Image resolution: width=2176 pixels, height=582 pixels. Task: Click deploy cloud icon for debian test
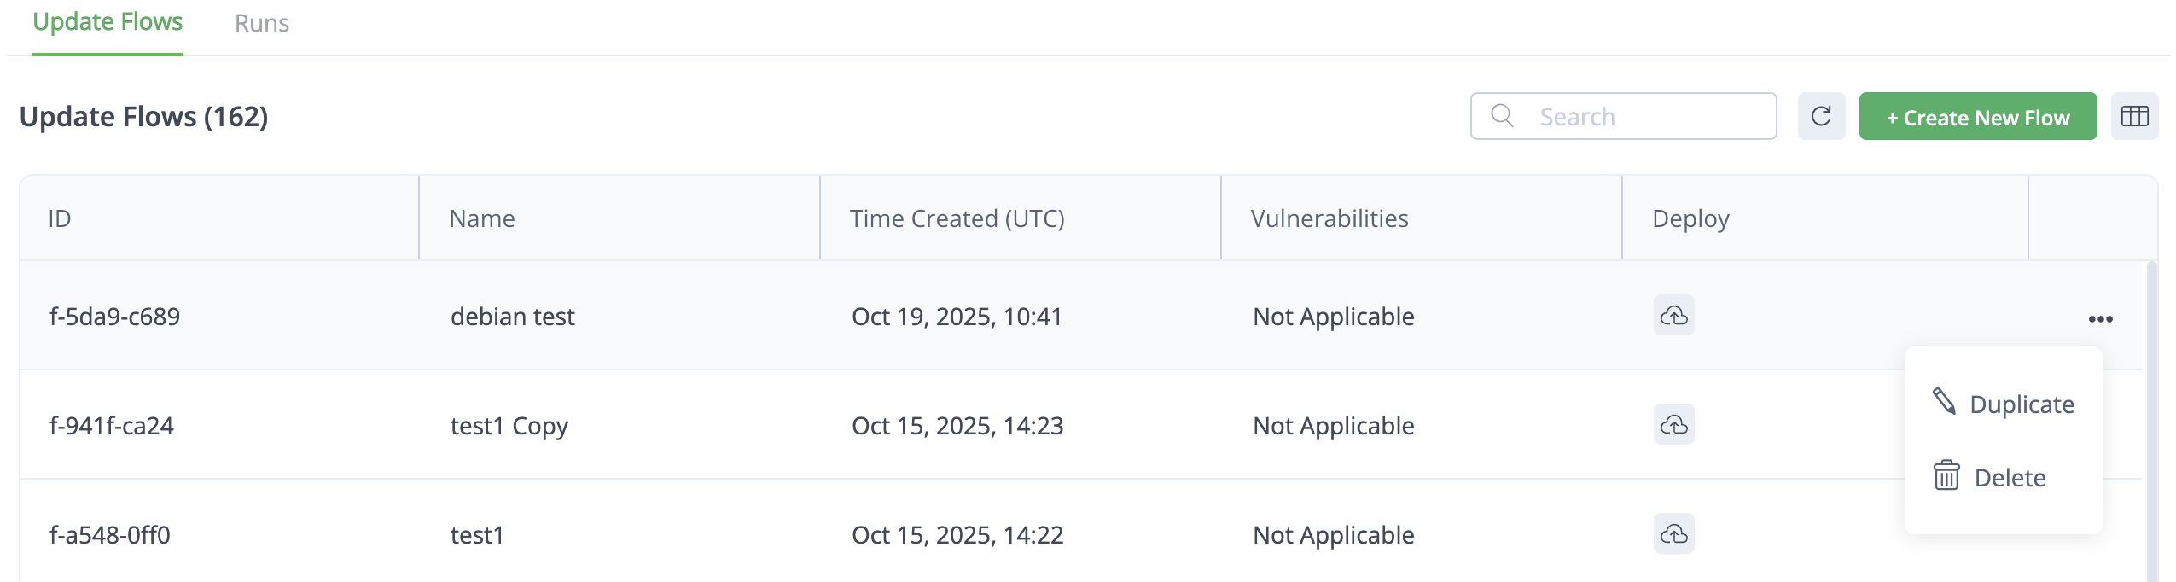(x=1673, y=316)
